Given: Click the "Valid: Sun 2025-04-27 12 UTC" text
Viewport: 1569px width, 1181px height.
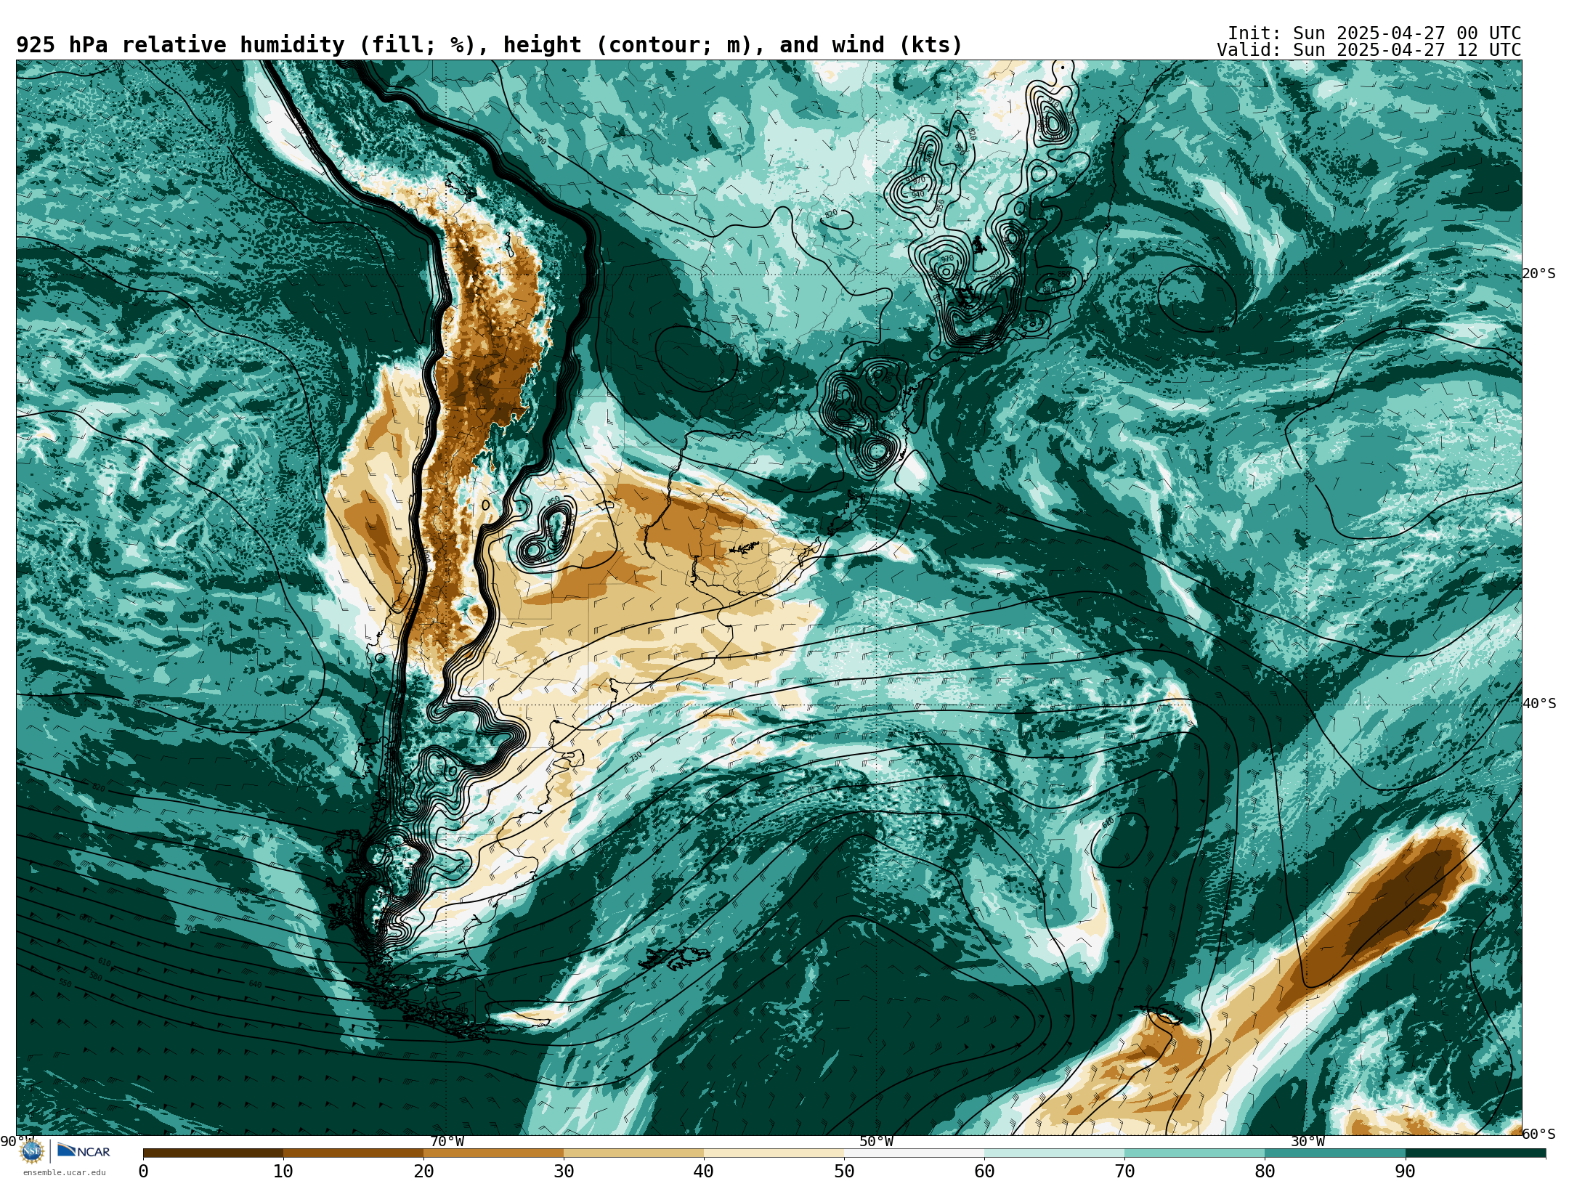Looking at the screenshot, I should tap(1369, 50).
